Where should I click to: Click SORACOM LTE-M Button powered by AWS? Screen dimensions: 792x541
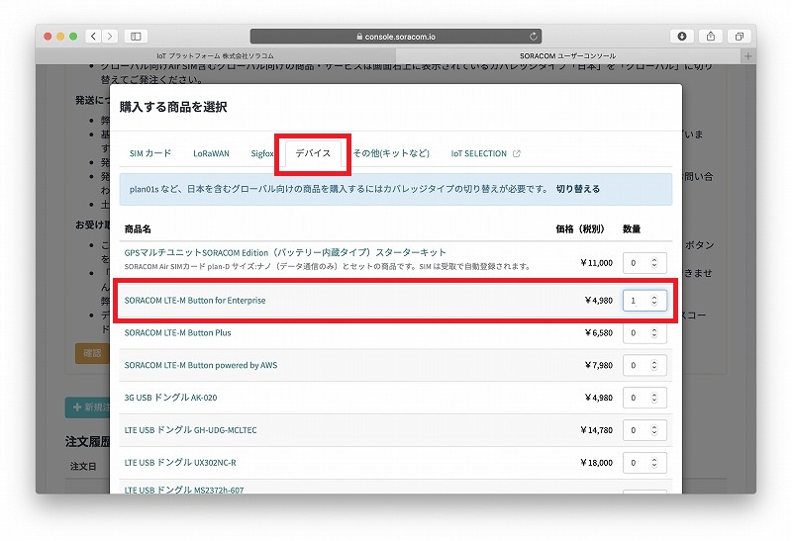(x=201, y=365)
